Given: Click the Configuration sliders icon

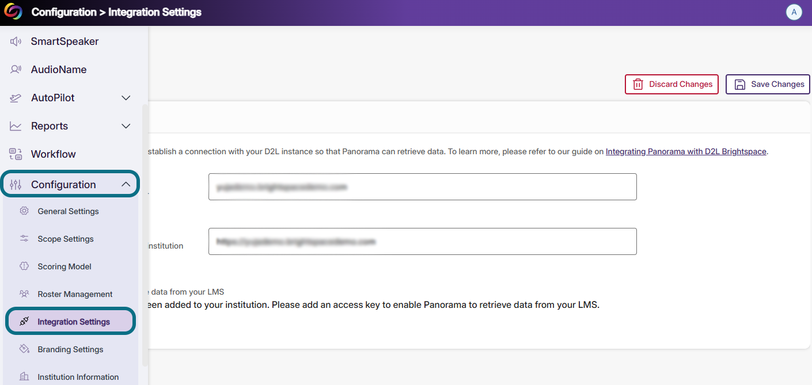Looking at the screenshot, I should [x=16, y=185].
